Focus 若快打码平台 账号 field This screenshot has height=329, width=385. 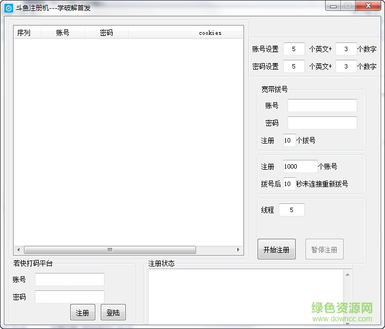(x=70, y=280)
